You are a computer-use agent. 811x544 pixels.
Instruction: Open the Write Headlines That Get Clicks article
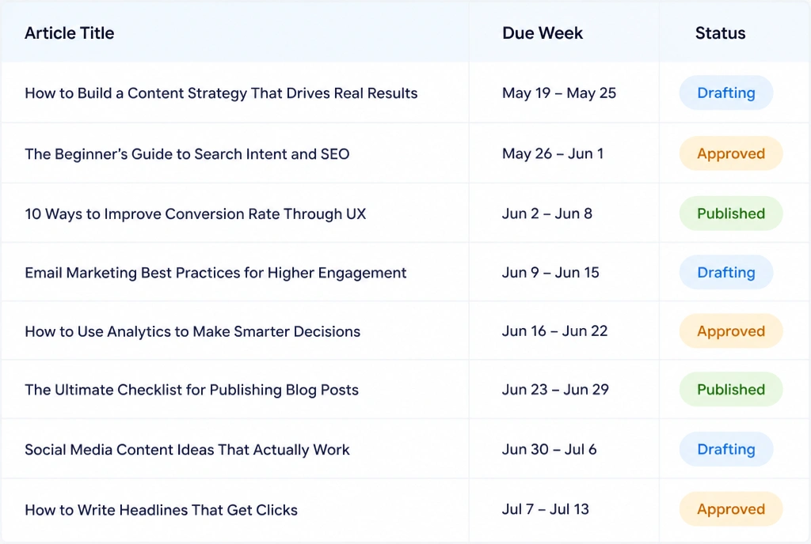(162, 510)
